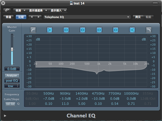The height and width of the screenshot is (121, 162).
Task: Select the +2.0dB gain value
Action: (82, 99)
